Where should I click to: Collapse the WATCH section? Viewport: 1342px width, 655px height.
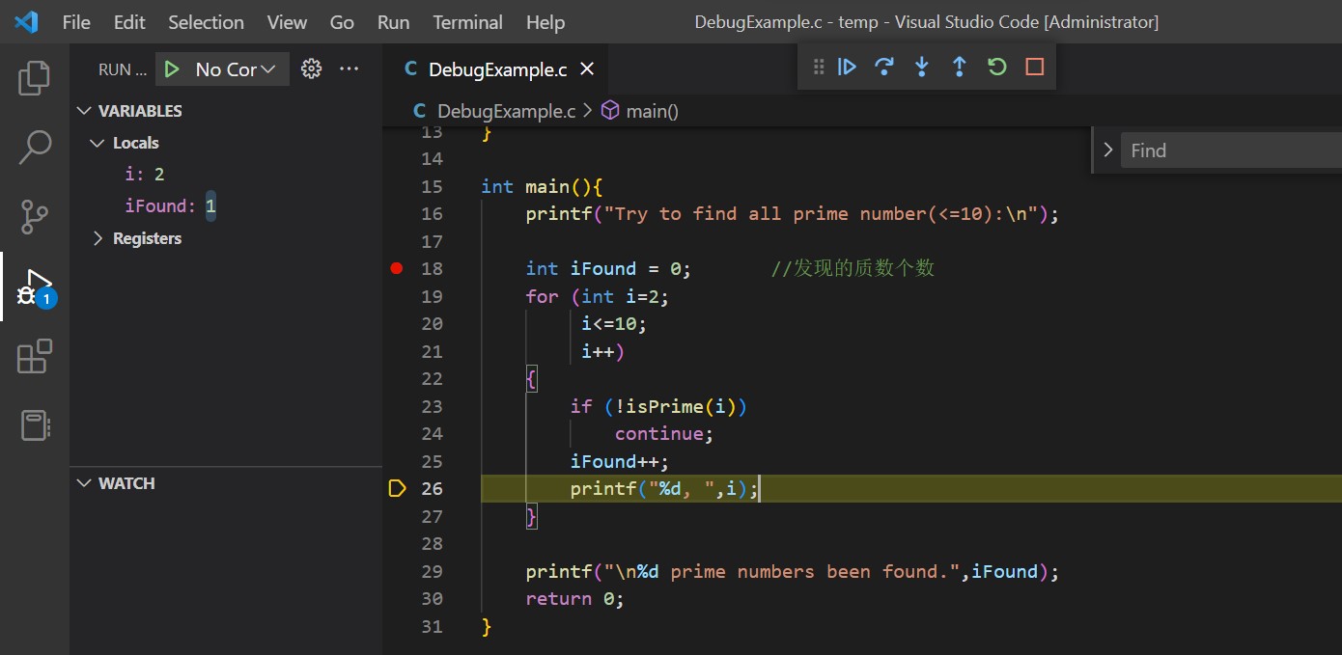point(85,483)
